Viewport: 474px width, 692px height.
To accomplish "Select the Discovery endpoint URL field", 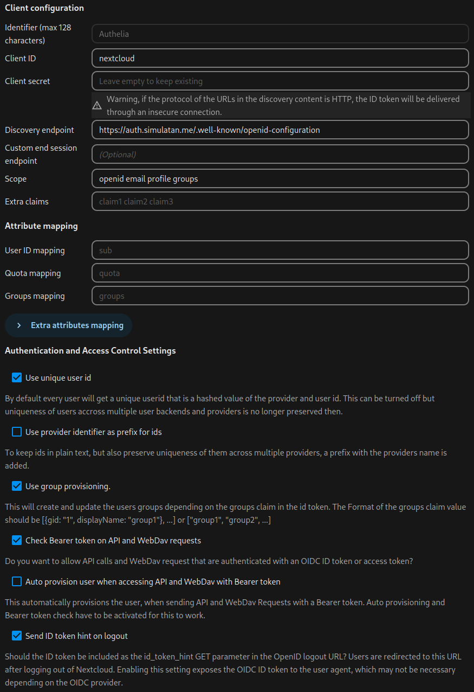I will click(x=280, y=130).
